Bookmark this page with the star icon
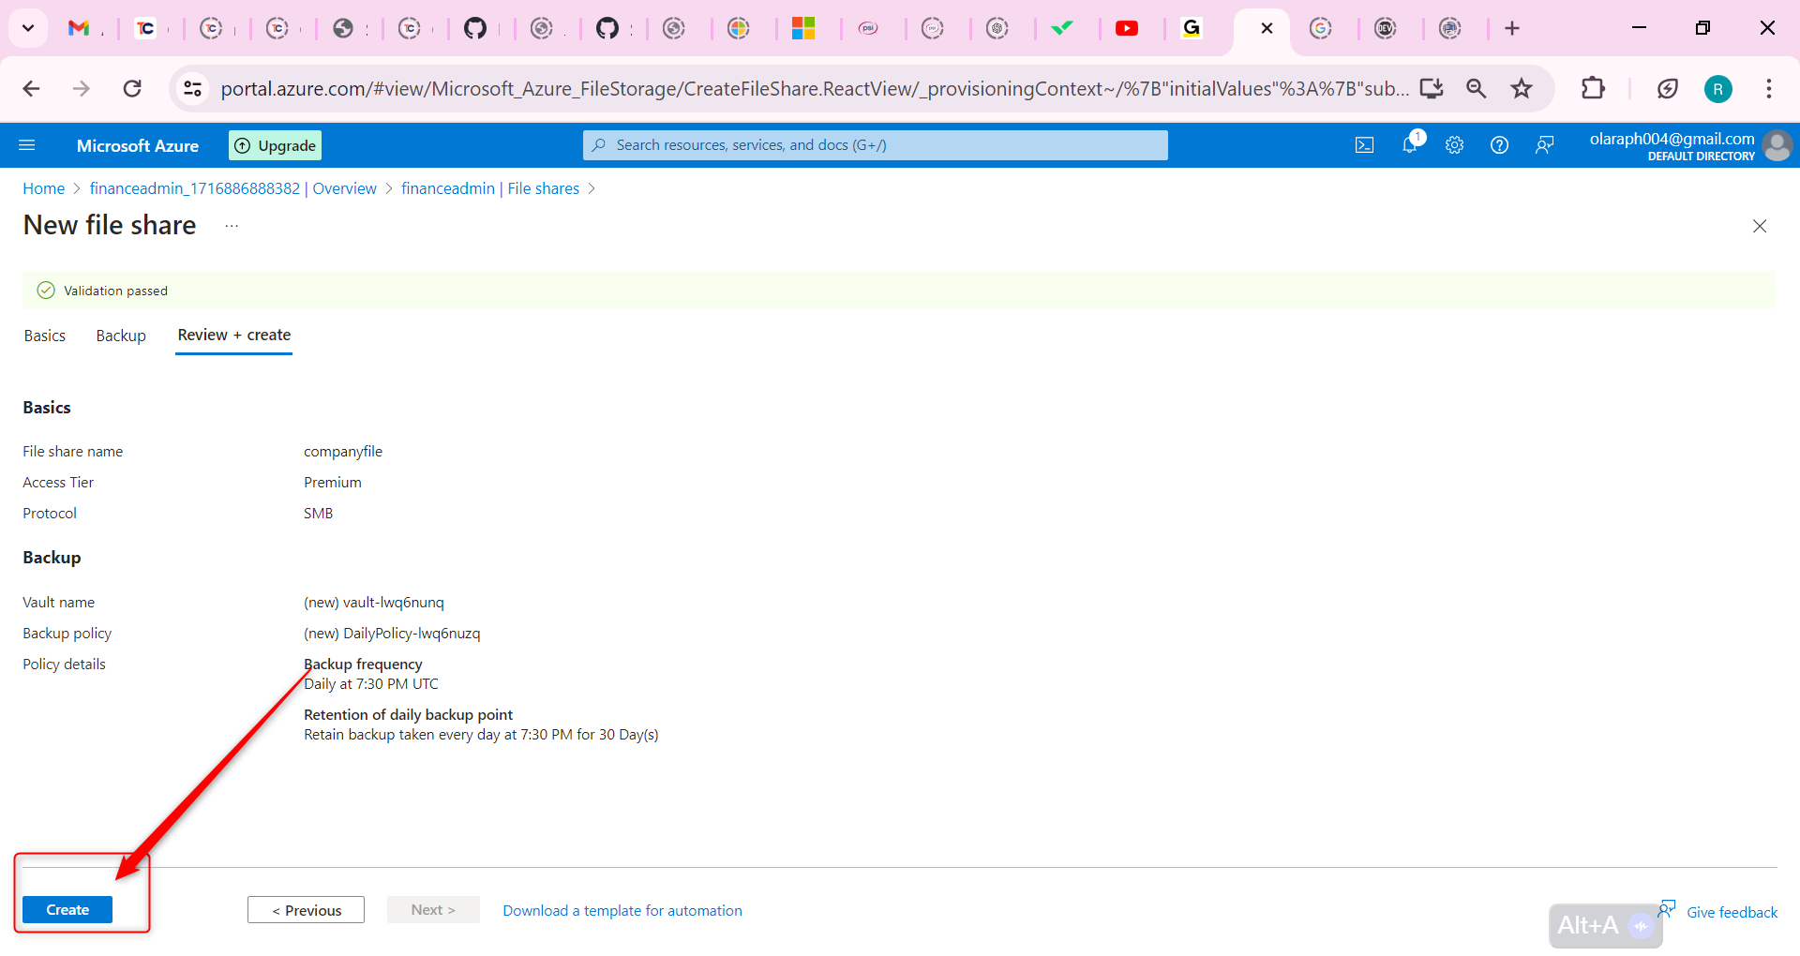The width and height of the screenshot is (1800, 956). (x=1522, y=89)
